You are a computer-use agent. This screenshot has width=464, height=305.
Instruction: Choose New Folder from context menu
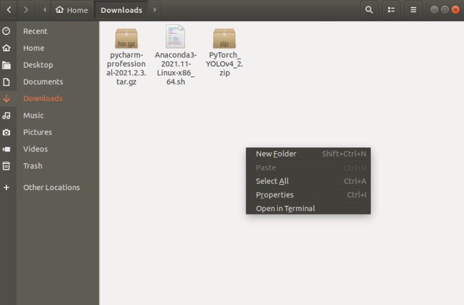tap(308, 154)
